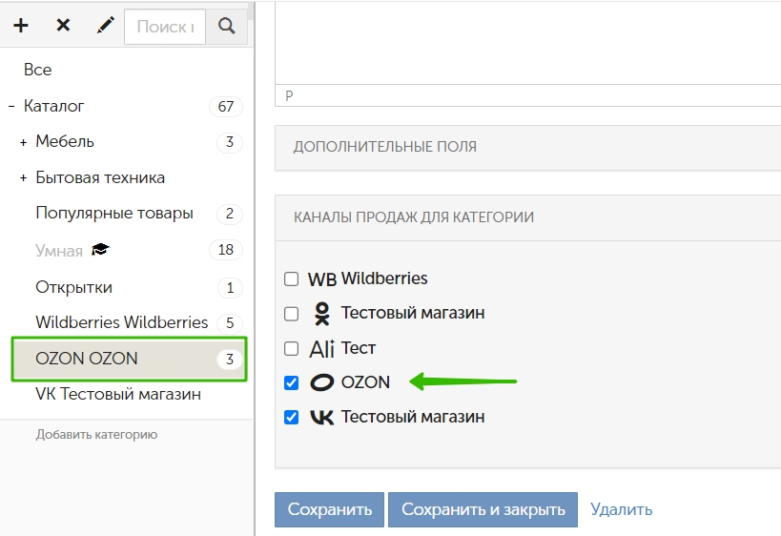The image size is (781, 536).
Task: Select VK Тестовый магазин category
Action: click(x=118, y=394)
